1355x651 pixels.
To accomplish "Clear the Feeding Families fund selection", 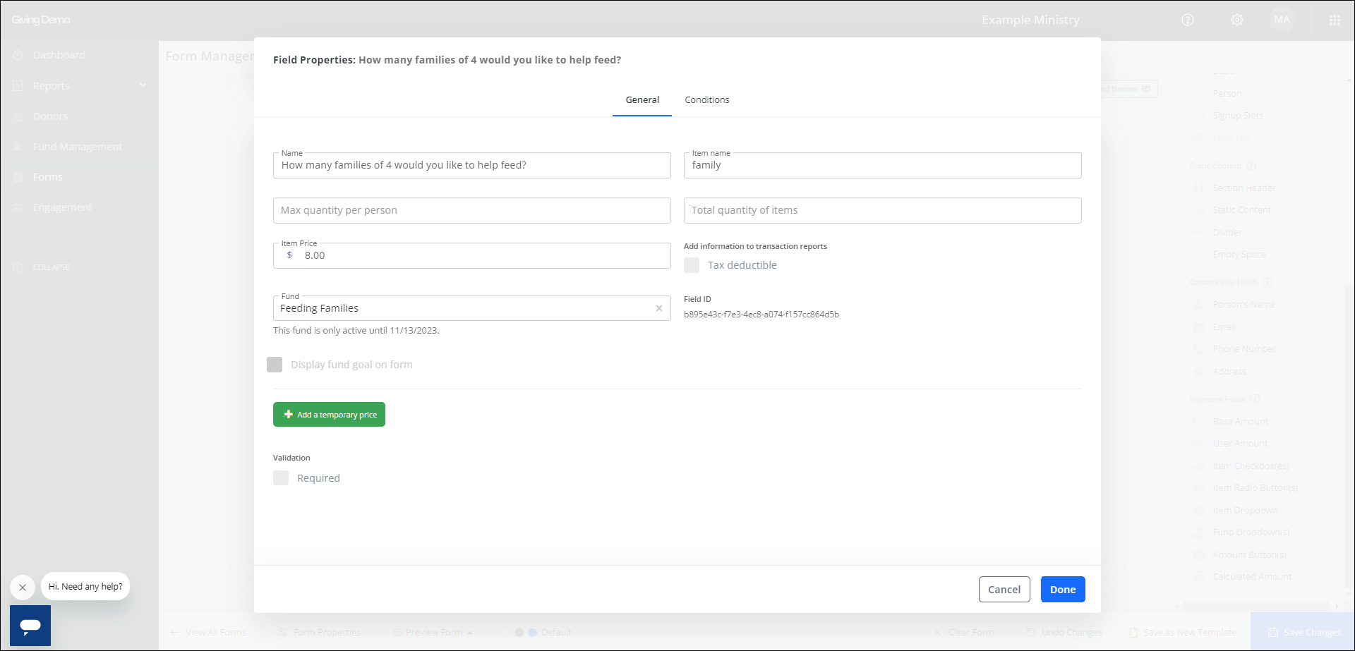I will (x=658, y=308).
